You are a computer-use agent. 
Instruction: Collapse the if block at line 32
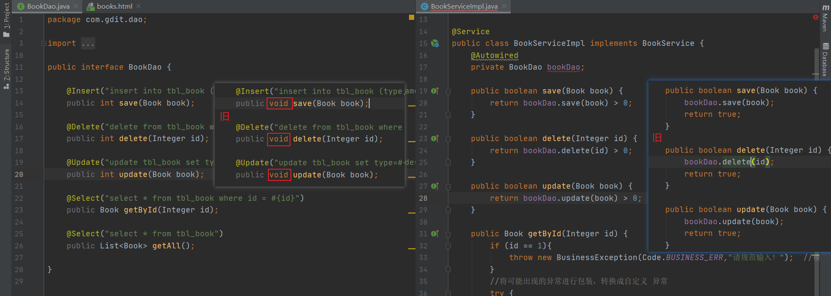pyautogui.click(x=448, y=246)
